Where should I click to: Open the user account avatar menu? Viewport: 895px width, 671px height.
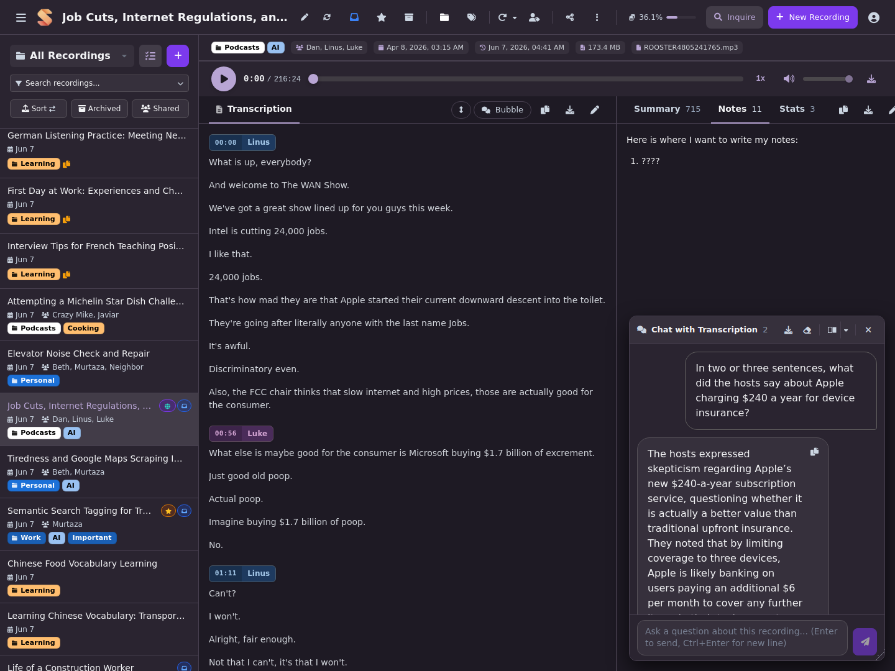[x=874, y=17]
